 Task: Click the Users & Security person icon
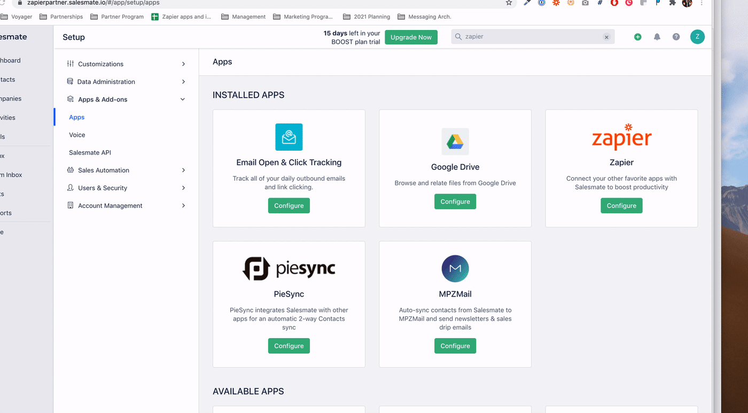point(71,188)
